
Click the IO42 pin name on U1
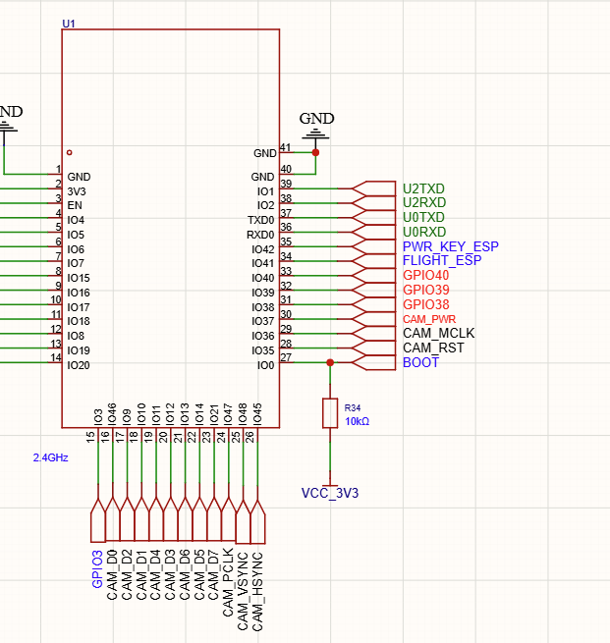pyautogui.click(x=263, y=249)
